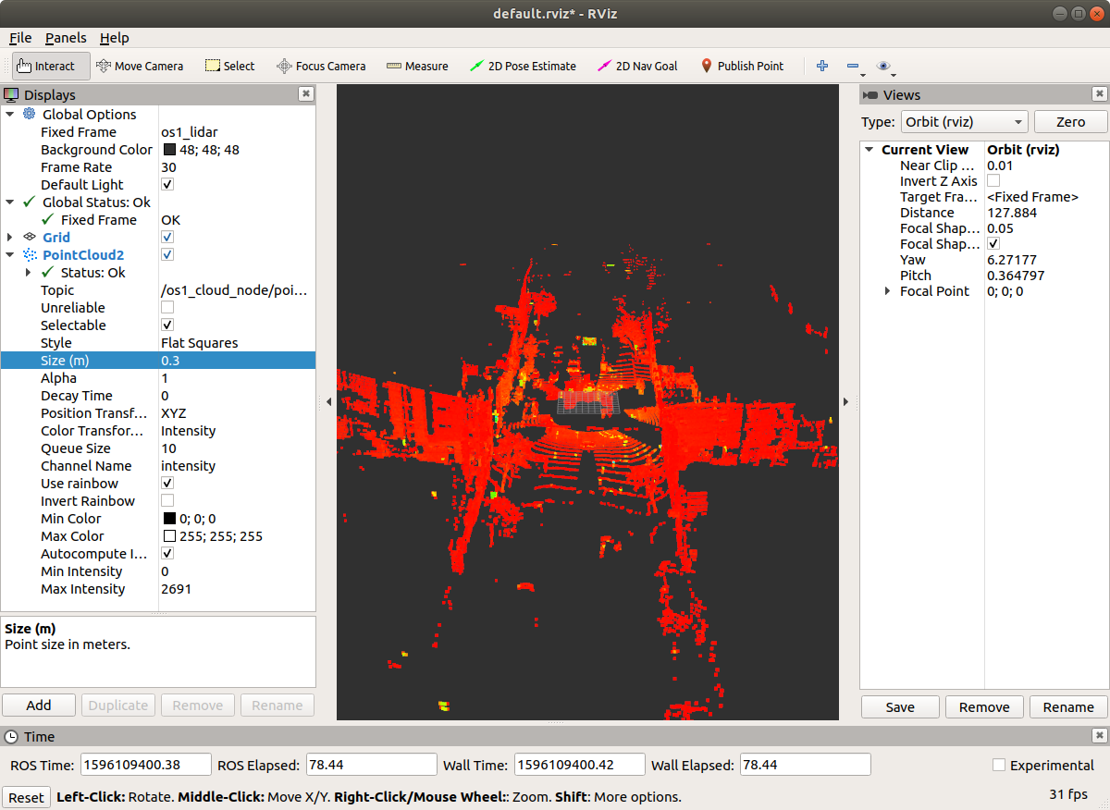Expand the Status: Ok row
Screen dimensions: 1110x810
(x=28, y=272)
